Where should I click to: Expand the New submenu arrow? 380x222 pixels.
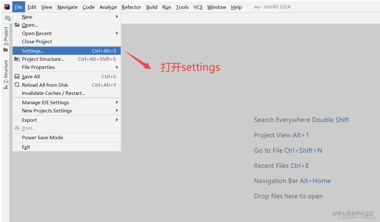pyautogui.click(x=117, y=17)
